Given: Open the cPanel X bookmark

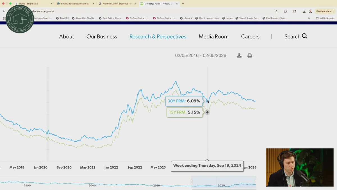Looking at the screenshot, I should click(186, 18).
